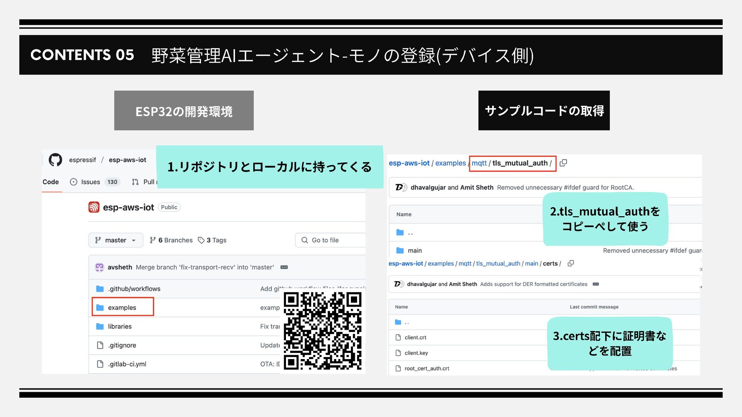Click the QR code image
The width and height of the screenshot is (742, 417).
click(323, 331)
